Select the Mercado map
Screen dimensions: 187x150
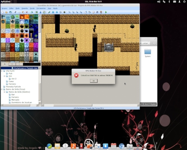[x=15, y=100]
